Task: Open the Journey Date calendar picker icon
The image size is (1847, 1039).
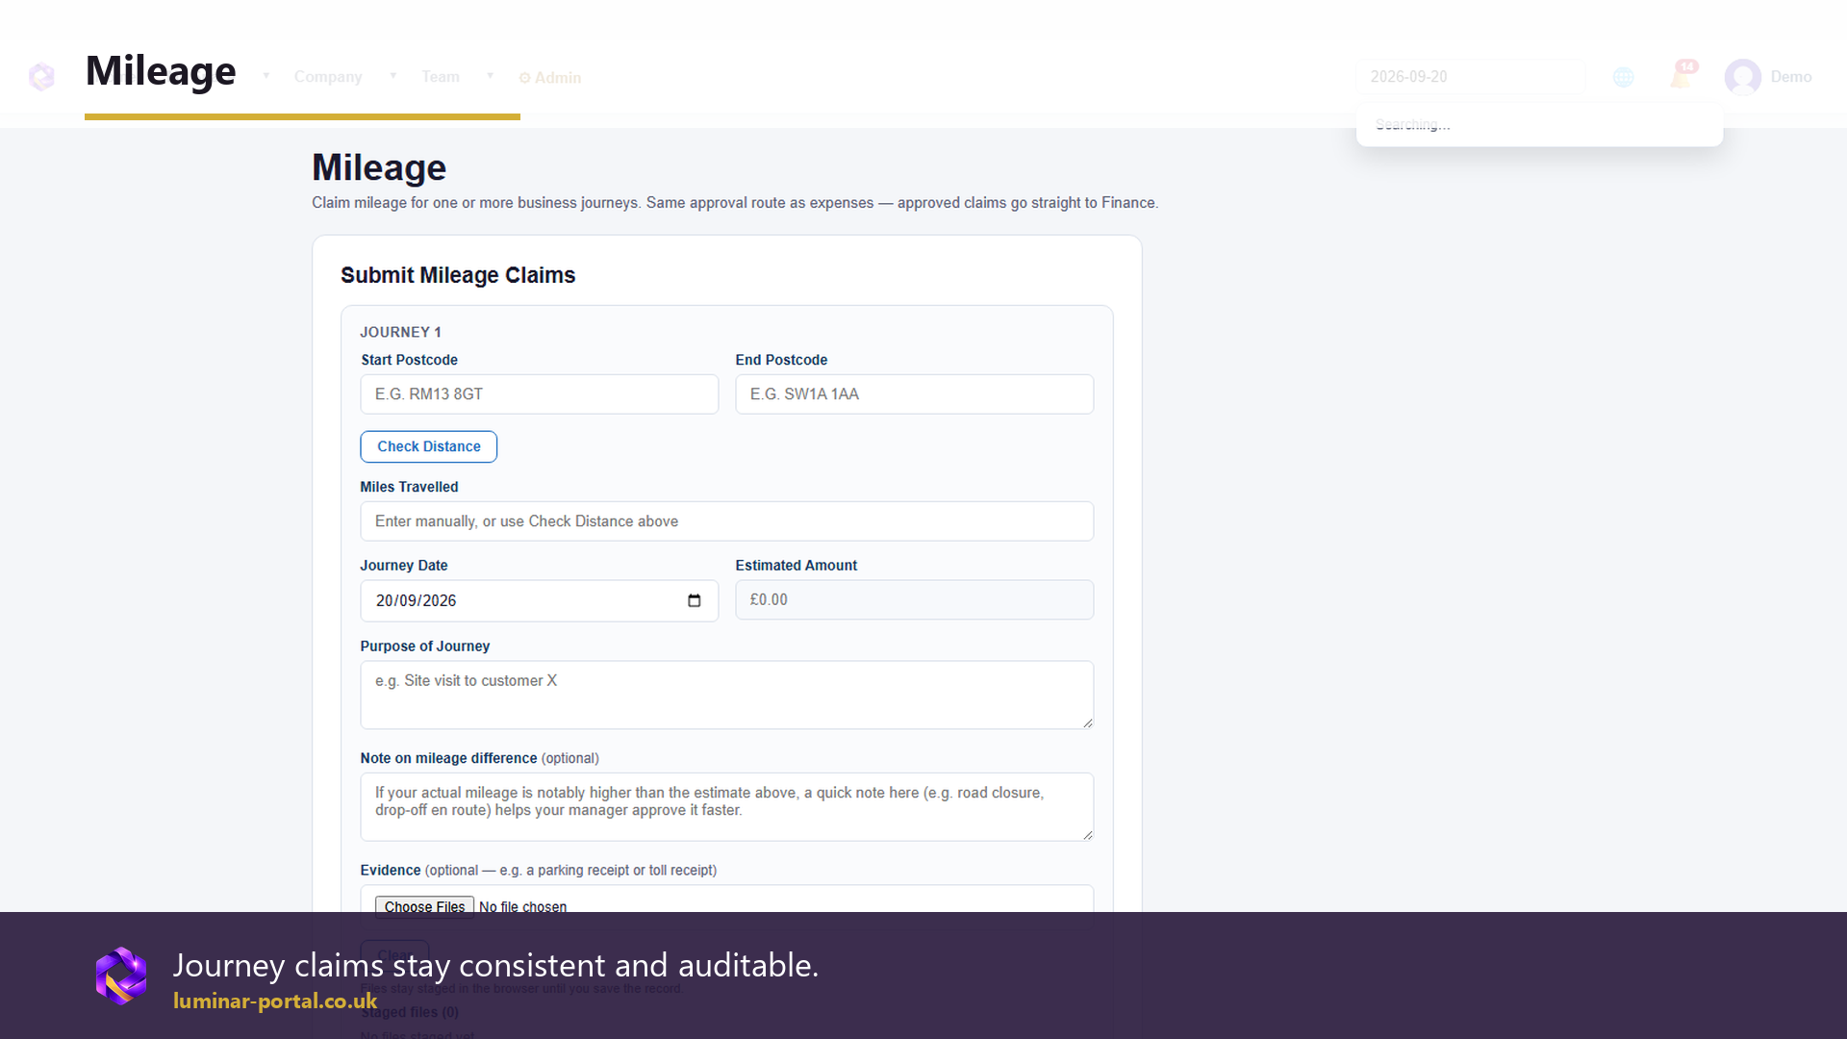Action: (x=694, y=600)
